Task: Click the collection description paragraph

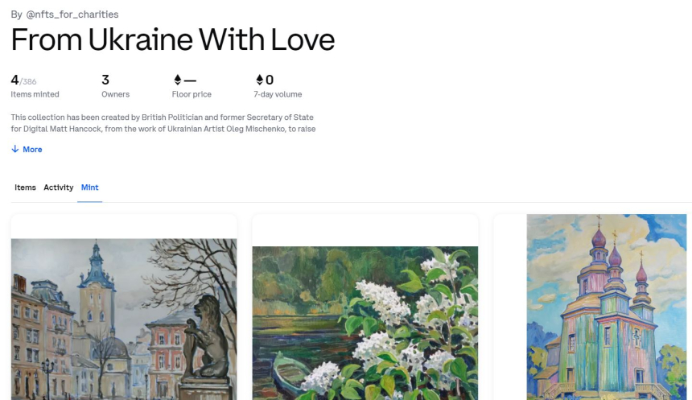Action: 163,123
